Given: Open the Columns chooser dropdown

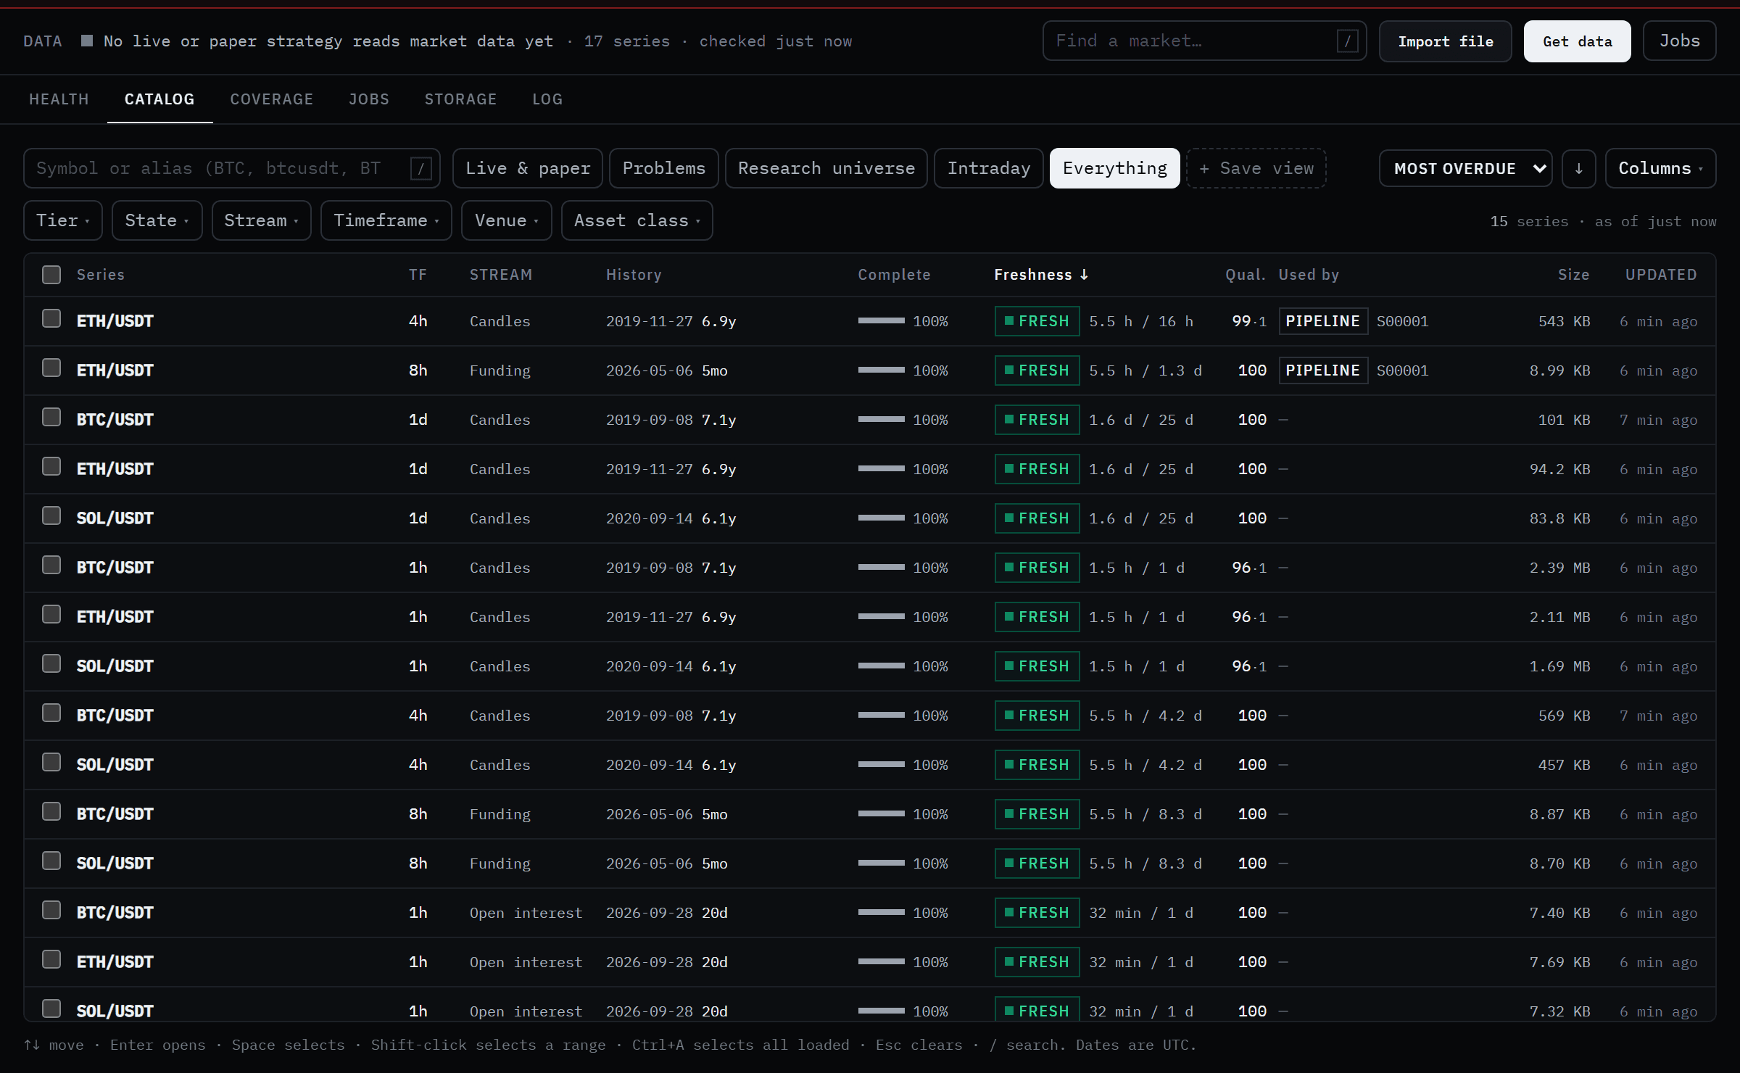Looking at the screenshot, I should (1660, 168).
